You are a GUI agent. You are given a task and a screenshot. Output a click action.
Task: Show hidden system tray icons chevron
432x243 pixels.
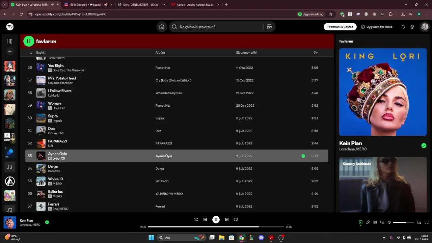(x=384, y=238)
